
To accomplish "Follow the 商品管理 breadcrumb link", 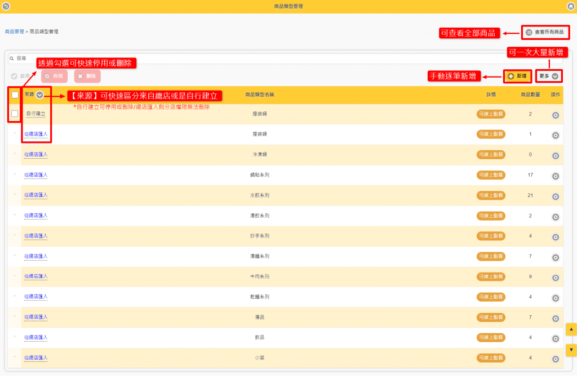I will (14, 32).
